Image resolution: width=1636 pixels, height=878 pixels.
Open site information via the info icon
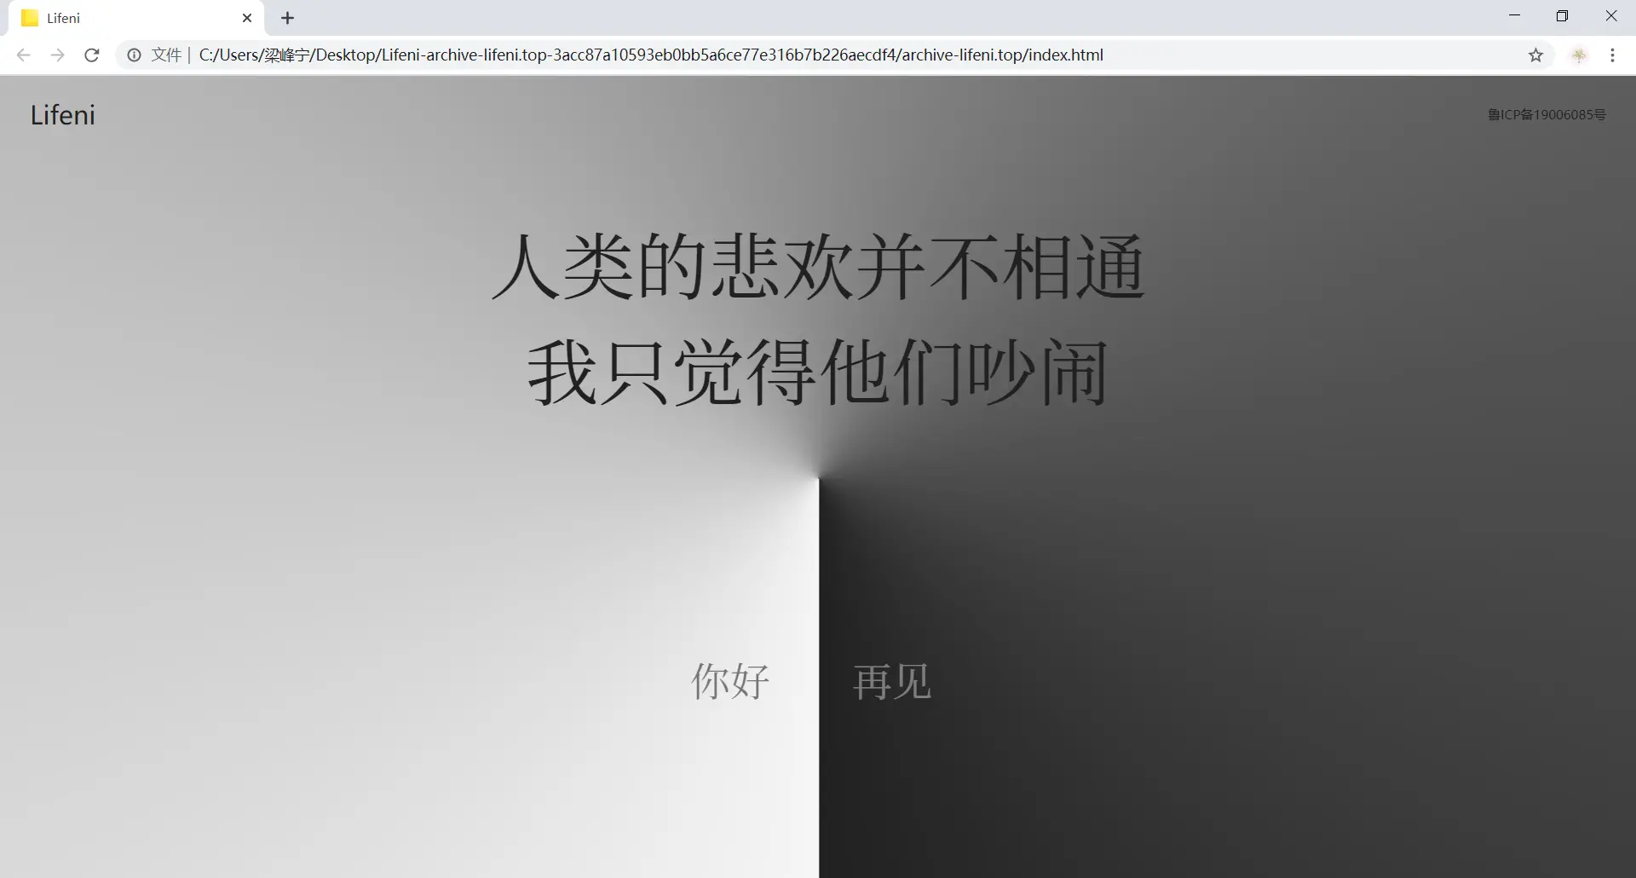[x=133, y=55]
